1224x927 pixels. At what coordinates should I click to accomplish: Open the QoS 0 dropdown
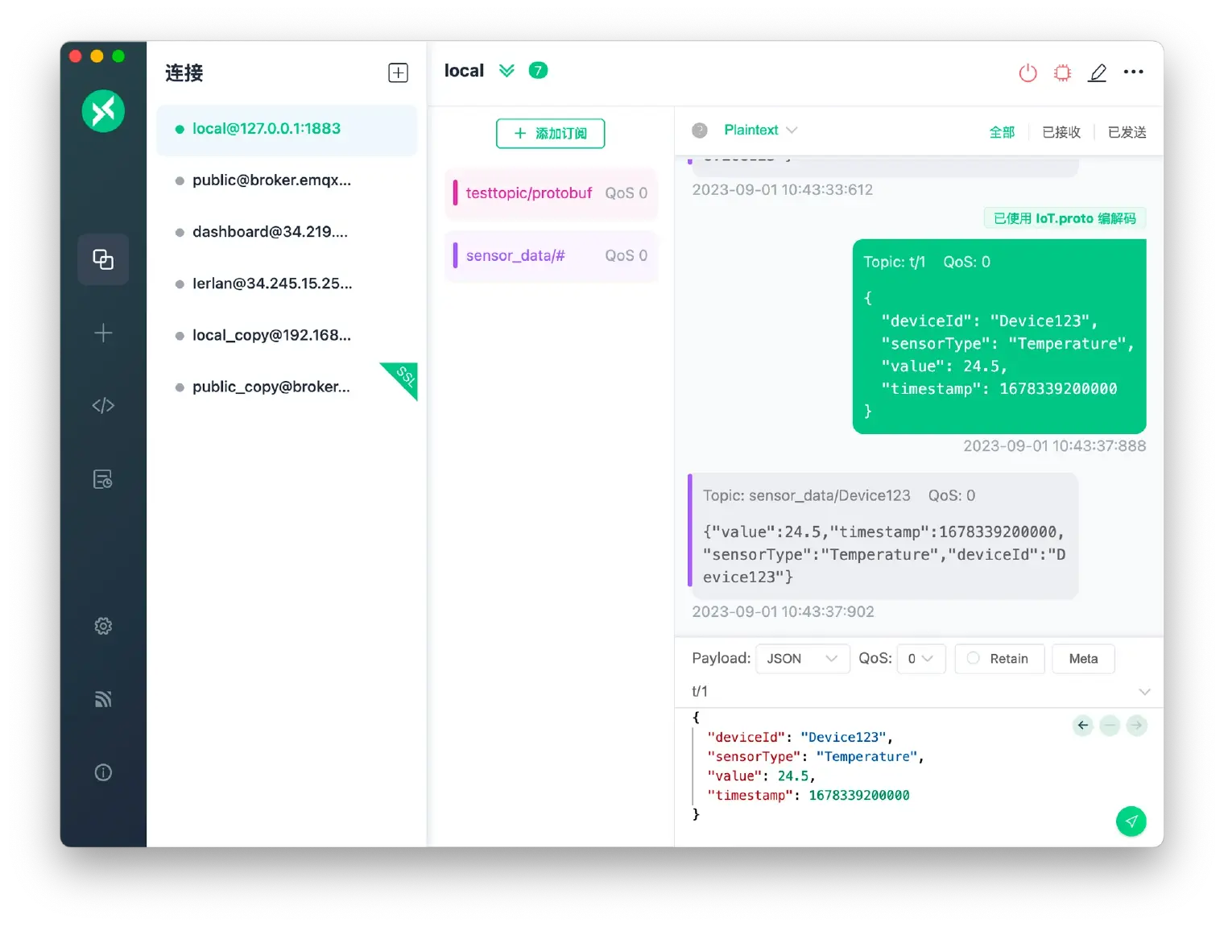tap(920, 659)
